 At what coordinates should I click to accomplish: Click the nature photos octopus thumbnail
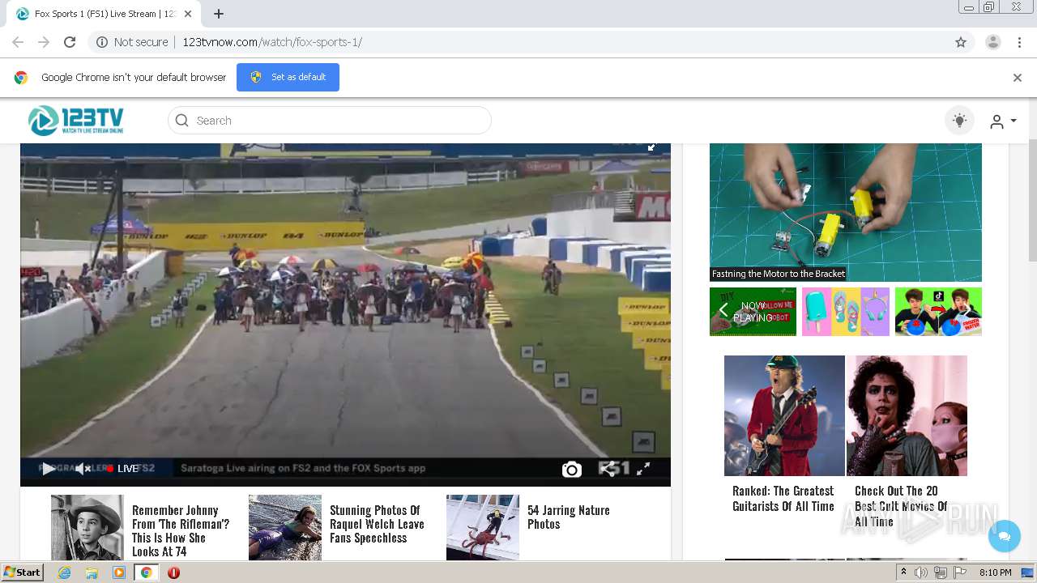point(483,527)
